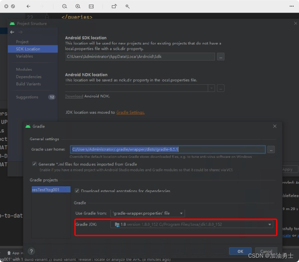The height and width of the screenshot is (262, 299).
Task: Click OK in the Gradle dialog
Action: point(240,251)
